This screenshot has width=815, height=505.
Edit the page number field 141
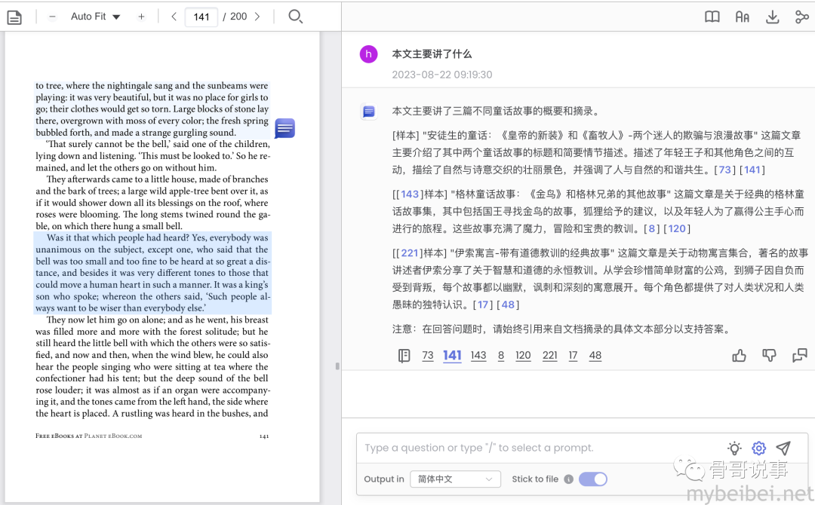pos(201,17)
